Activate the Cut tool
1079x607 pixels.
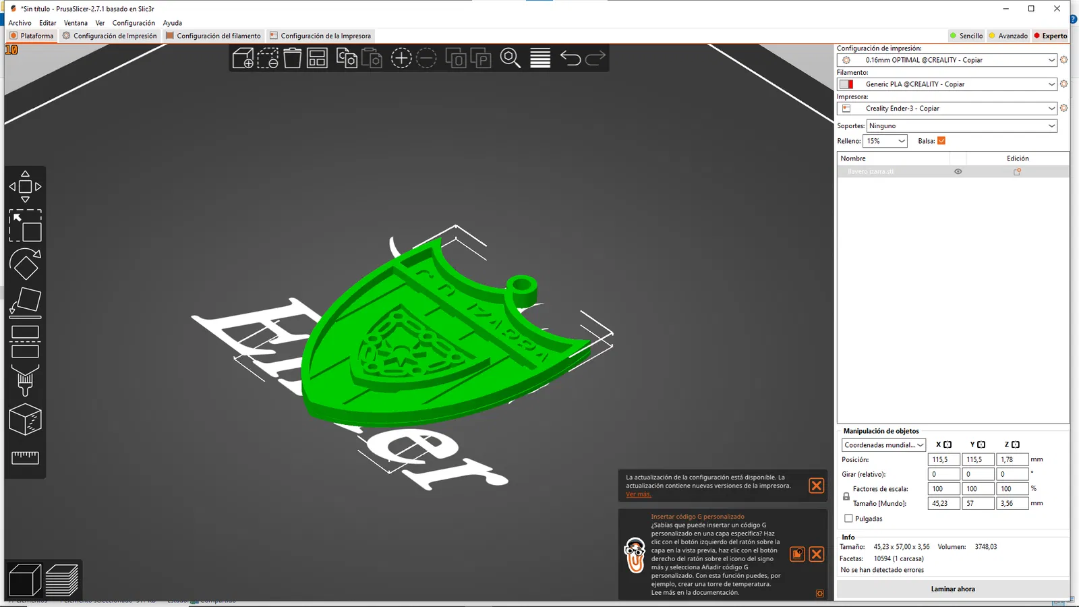click(25, 342)
